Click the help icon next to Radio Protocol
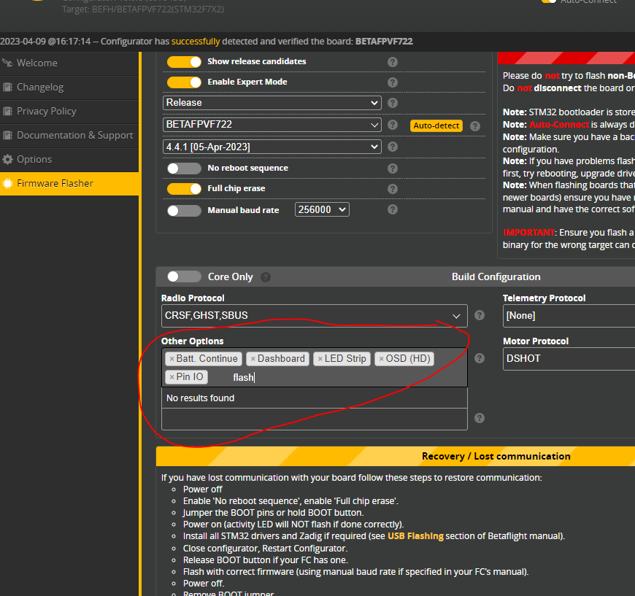The image size is (635, 596). [480, 315]
